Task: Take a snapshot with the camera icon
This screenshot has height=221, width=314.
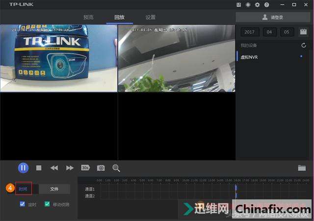Action: 101,168
